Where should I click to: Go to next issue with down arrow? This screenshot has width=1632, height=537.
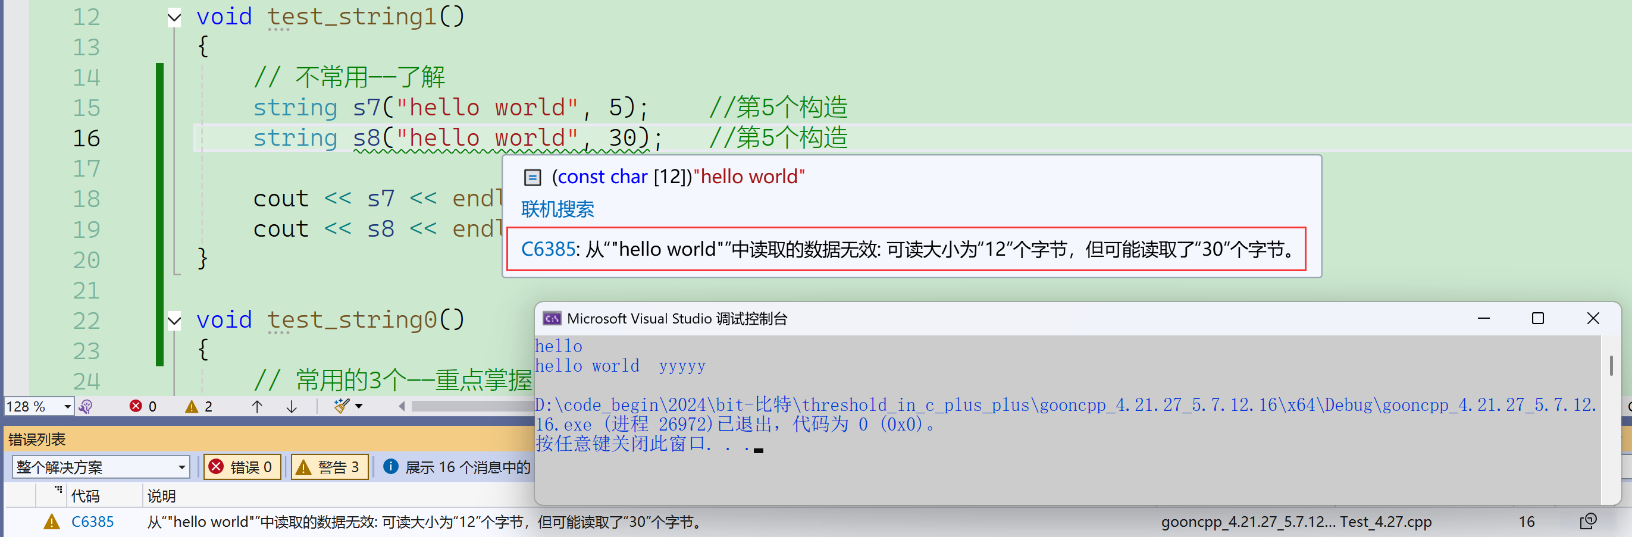[x=292, y=407]
